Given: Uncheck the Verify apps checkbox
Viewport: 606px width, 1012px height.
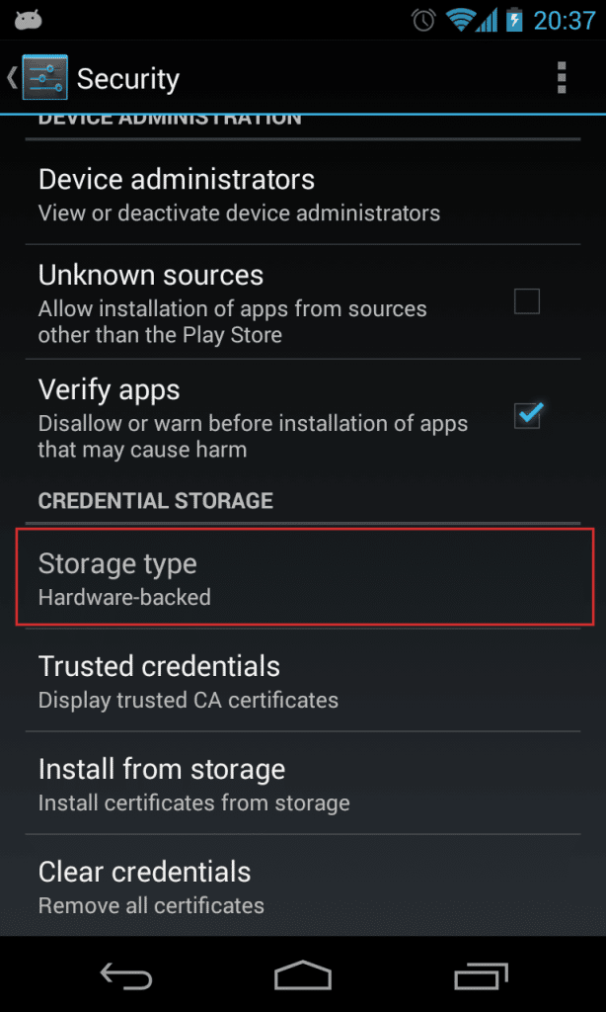Looking at the screenshot, I should (527, 416).
